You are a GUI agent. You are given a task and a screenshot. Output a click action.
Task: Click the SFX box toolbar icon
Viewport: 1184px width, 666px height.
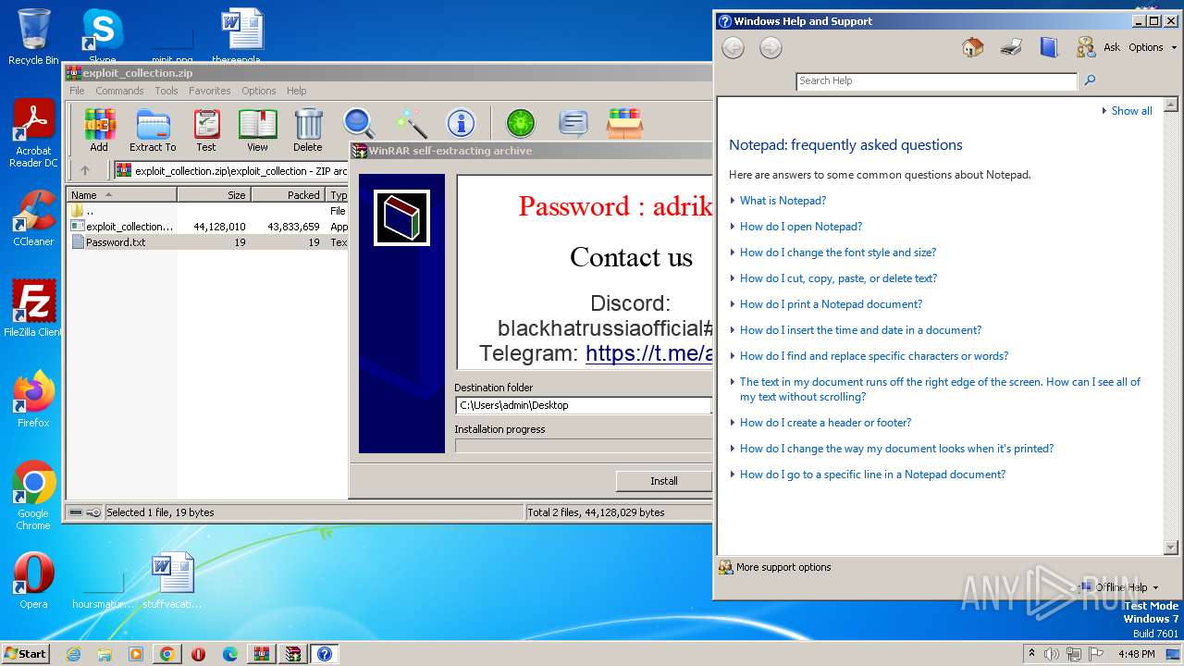coord(624,123)
